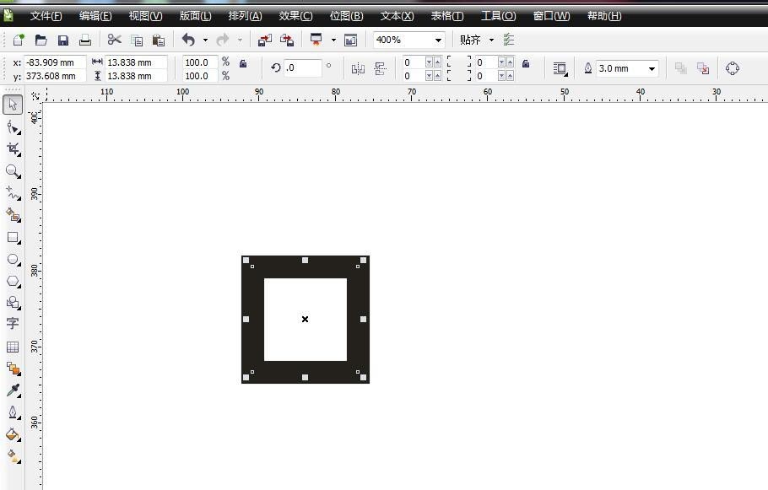This screenshot has height=490, width=768.
Task: Click the center X marker of the square
Action: (306, 319)
